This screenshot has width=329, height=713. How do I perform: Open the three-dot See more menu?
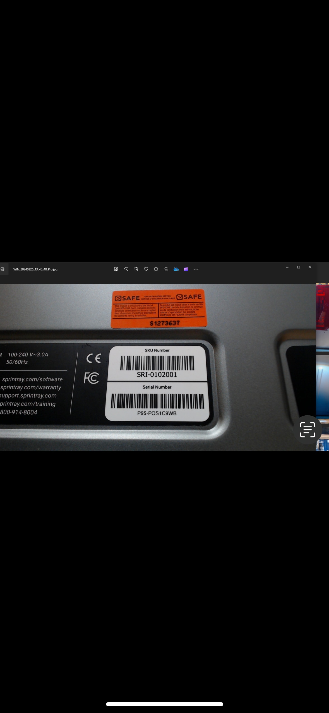click(196, 269)
